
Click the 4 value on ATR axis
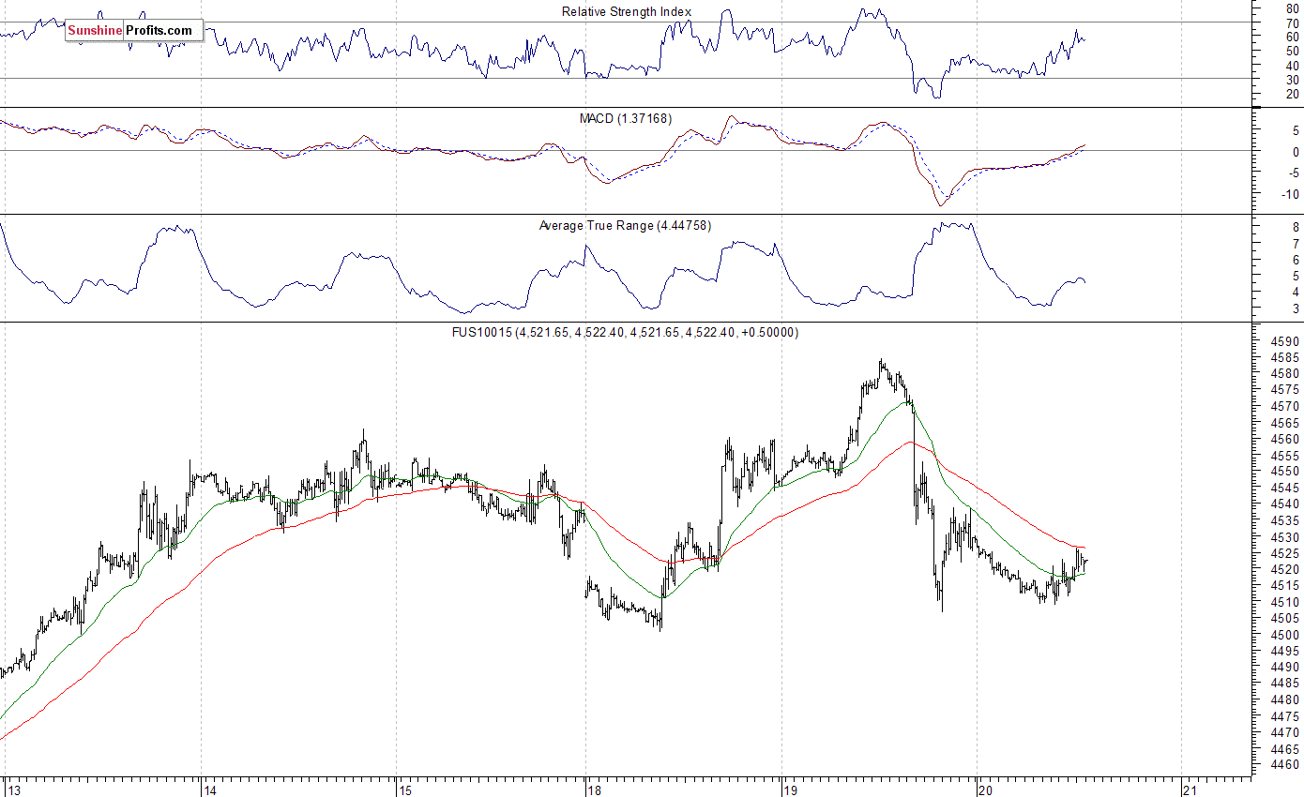pyautogui.click(x=1296, y=292)
